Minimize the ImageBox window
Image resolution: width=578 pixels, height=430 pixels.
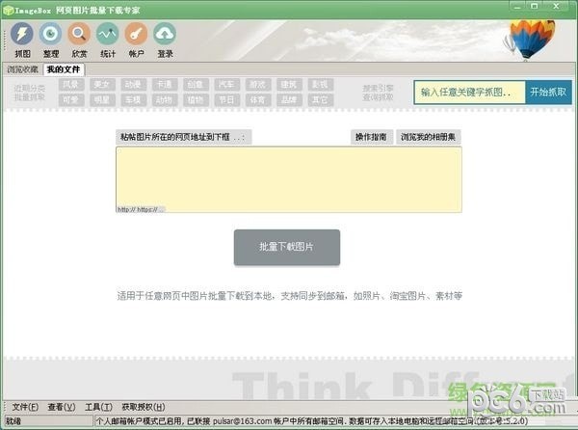[x=517, y=7]
